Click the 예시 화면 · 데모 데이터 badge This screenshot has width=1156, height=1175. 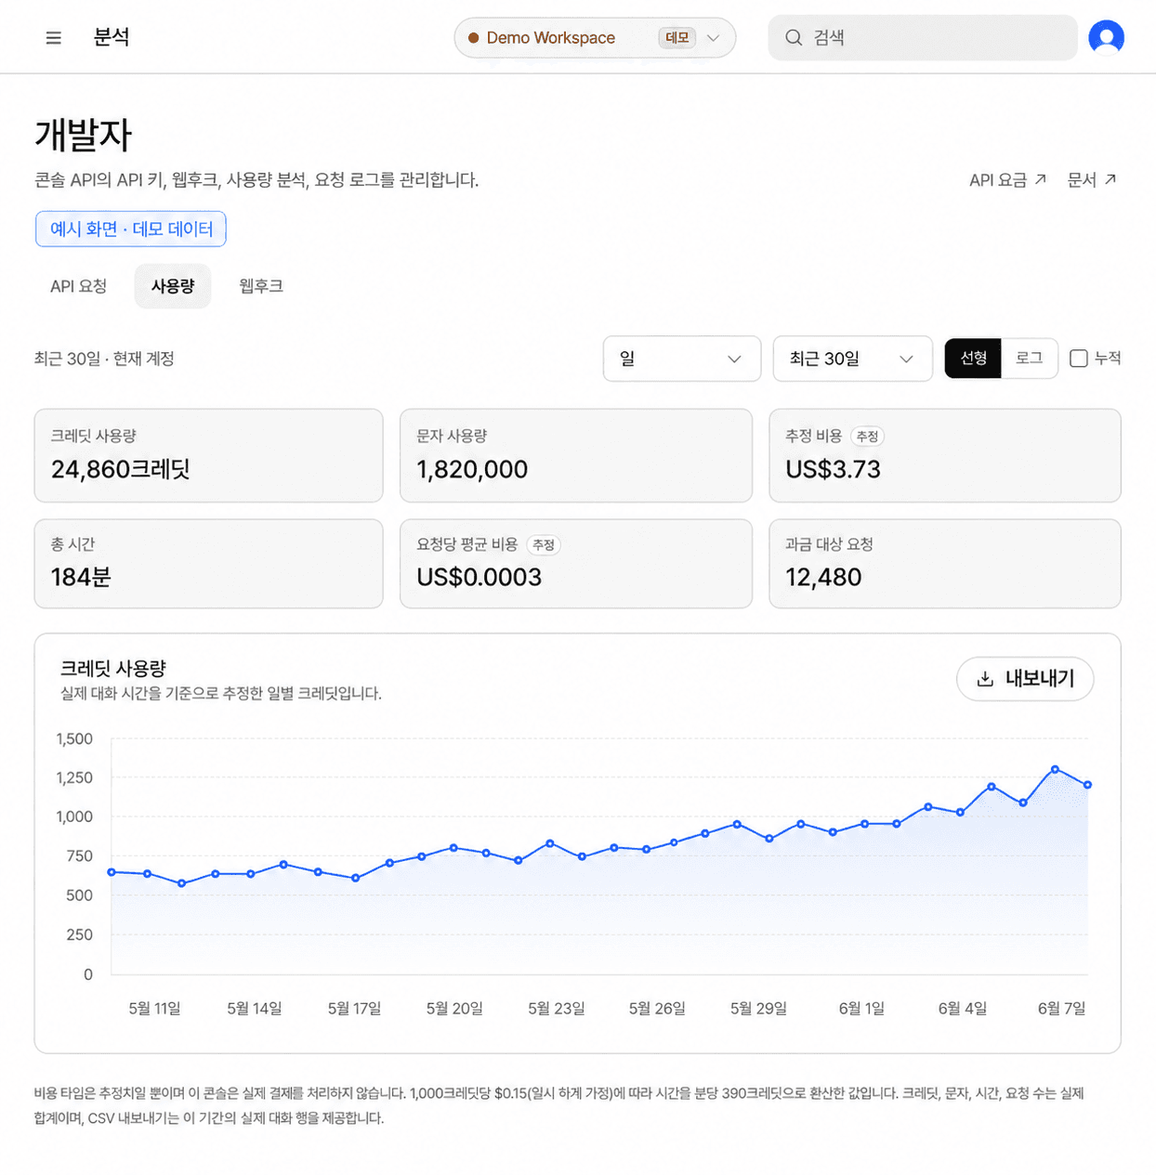[131, 229]
